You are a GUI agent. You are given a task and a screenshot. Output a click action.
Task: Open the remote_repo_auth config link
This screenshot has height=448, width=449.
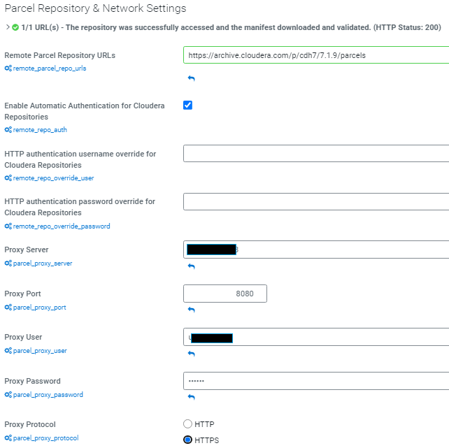tap(40, 130)
